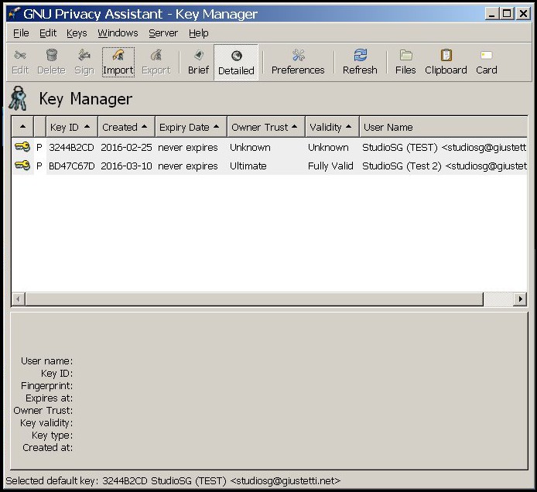This screenshot has height=492, width=537.
Task: Sort by the Key ID column
Action: (x=72, y=127)
